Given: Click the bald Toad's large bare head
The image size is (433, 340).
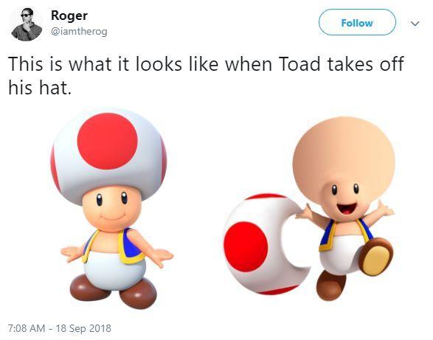Looking at the screenshot, I should [344, 153].
